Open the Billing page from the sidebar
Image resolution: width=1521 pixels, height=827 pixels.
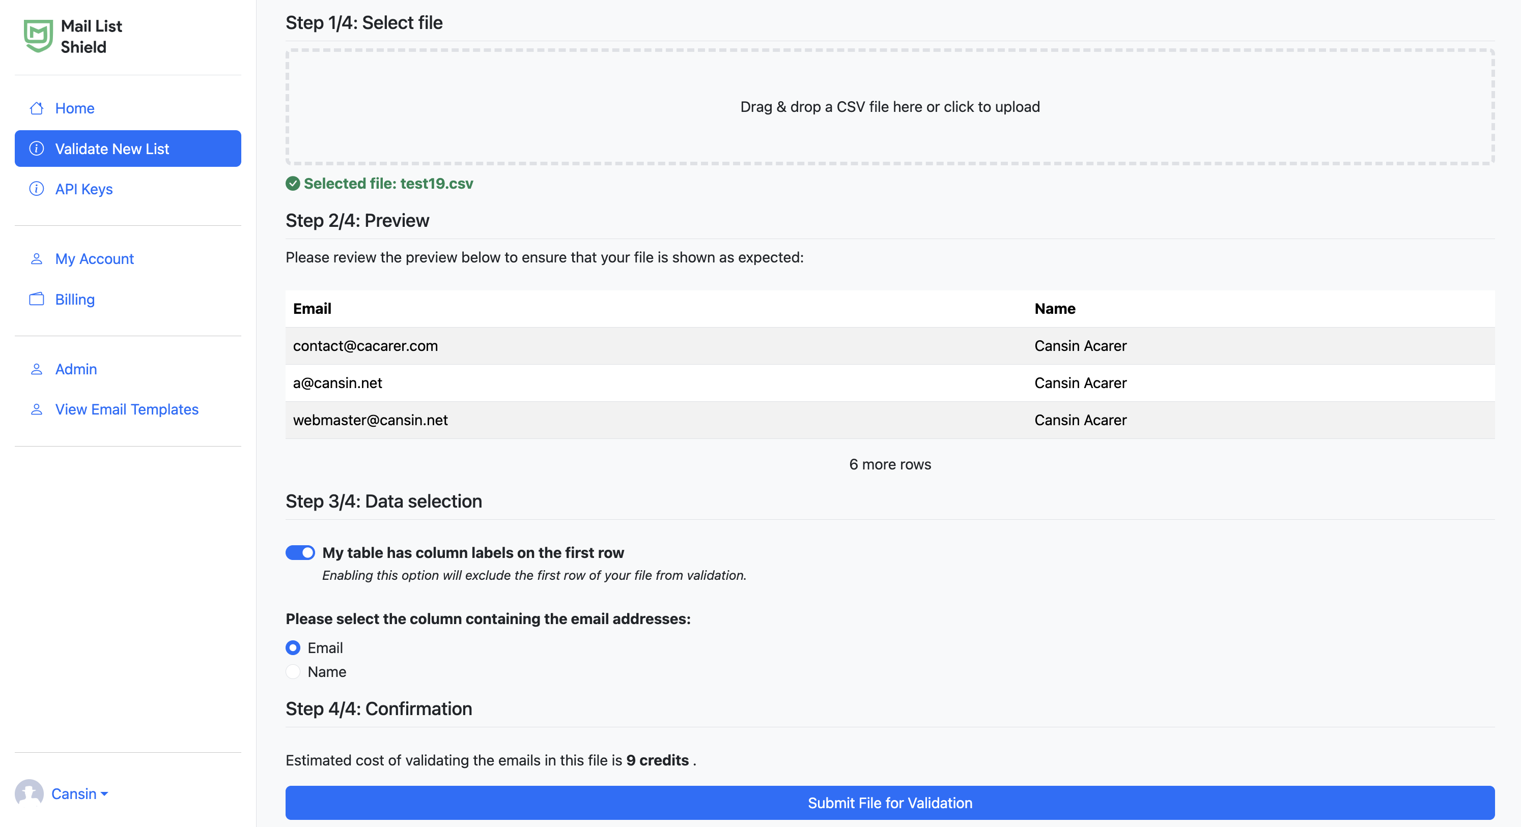click(74, 299)
